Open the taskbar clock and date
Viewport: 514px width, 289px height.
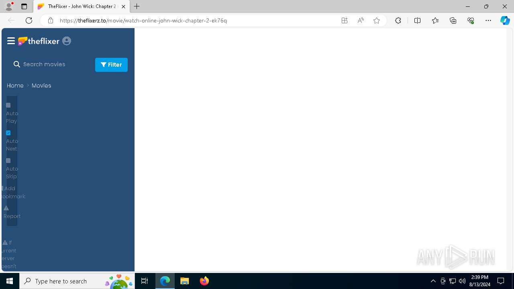[479, 281]
